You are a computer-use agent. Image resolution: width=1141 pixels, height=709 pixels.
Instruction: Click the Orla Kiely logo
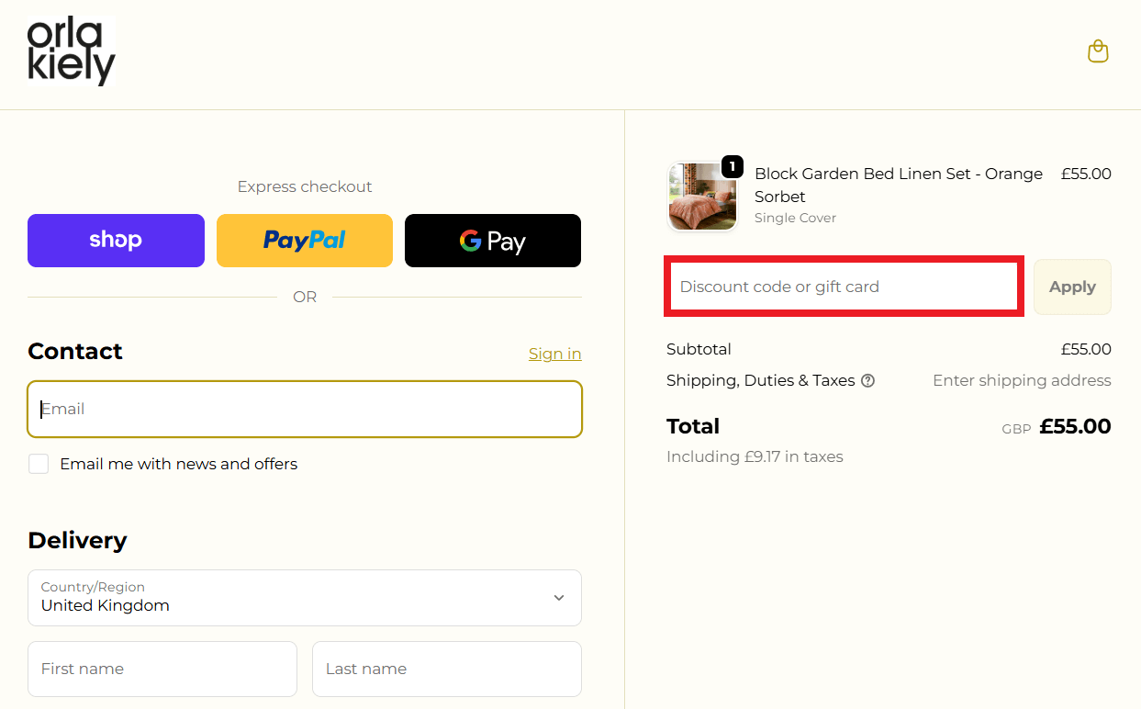pos(71,52)
